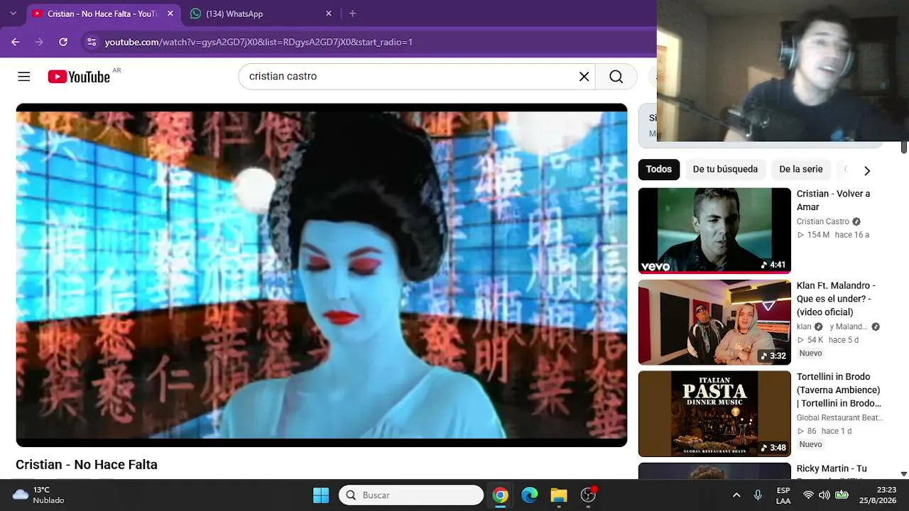Open the tab search chevron
The width and height of the screenshot is (909, 511).
click(13, 13)
